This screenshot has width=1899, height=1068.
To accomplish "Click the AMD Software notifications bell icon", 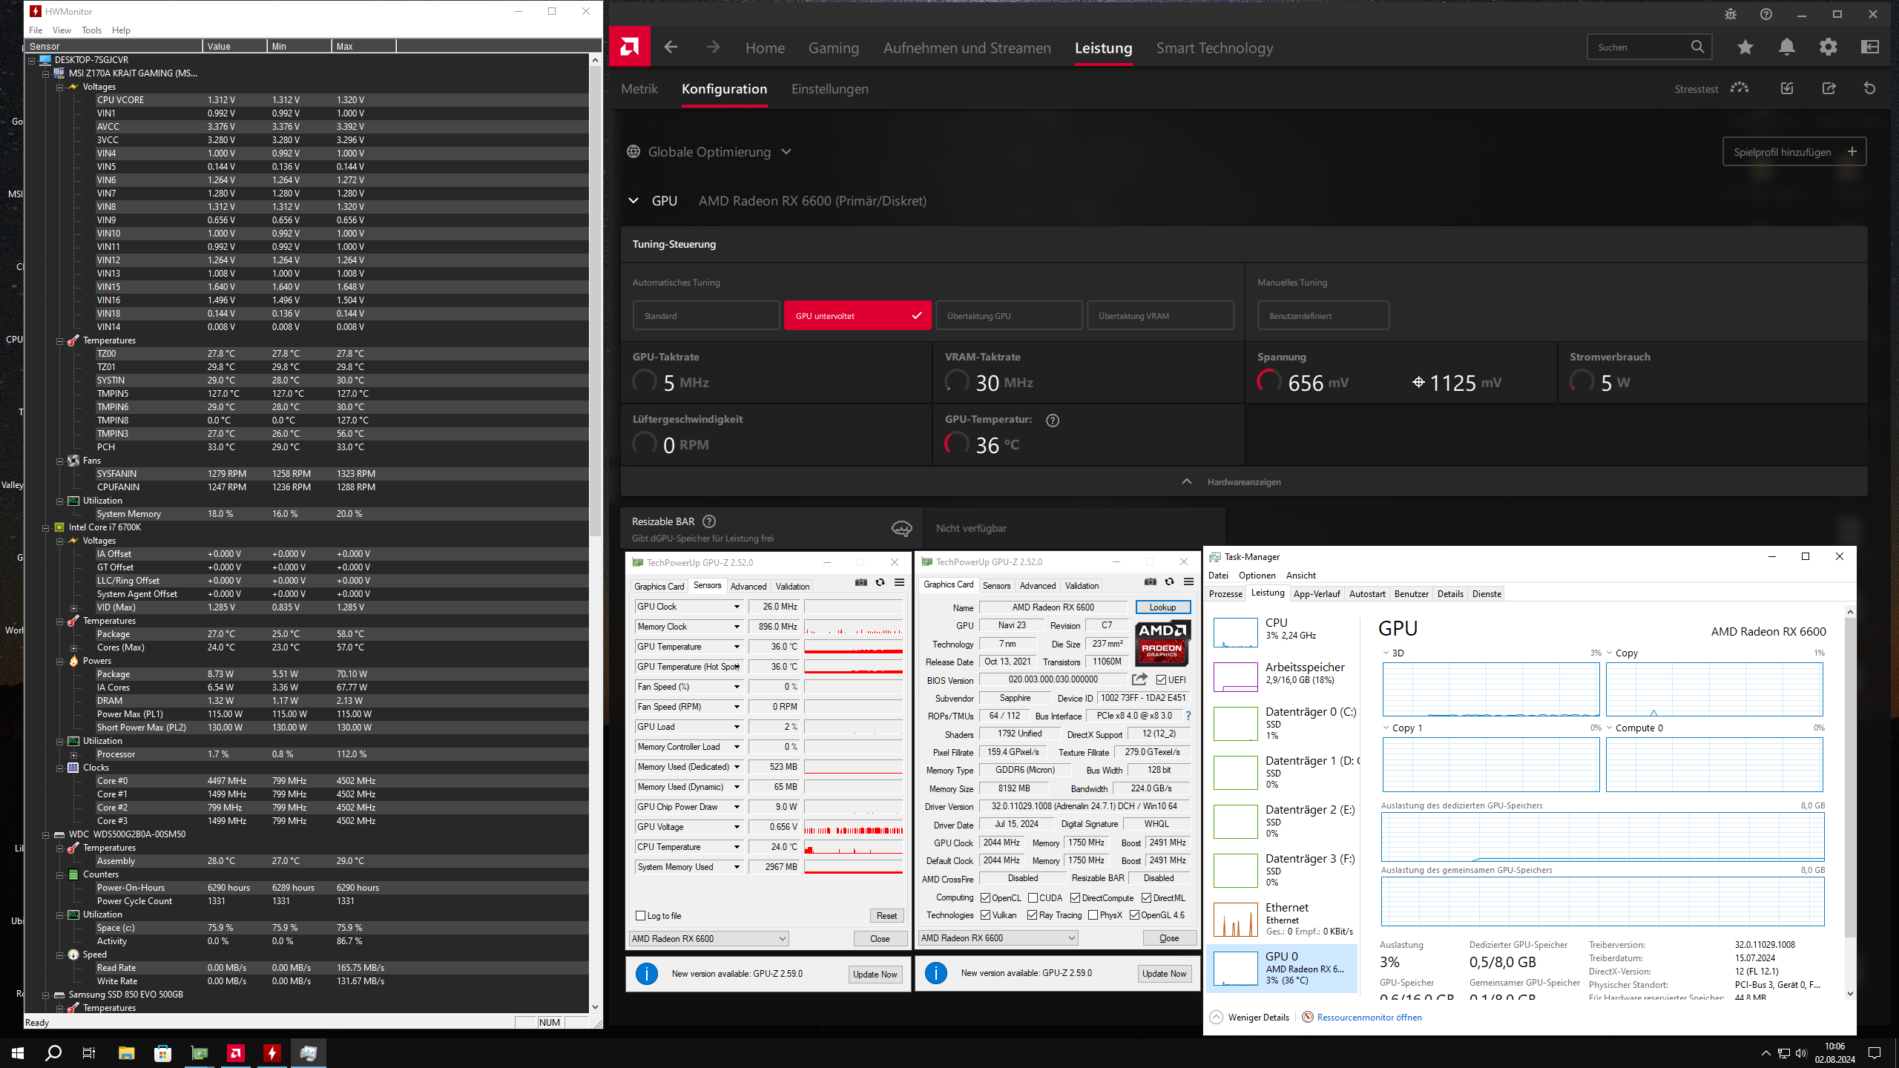I will tap(1786, 47).
